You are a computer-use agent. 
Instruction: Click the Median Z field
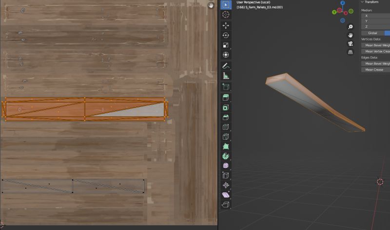click(x=375, y=27)
